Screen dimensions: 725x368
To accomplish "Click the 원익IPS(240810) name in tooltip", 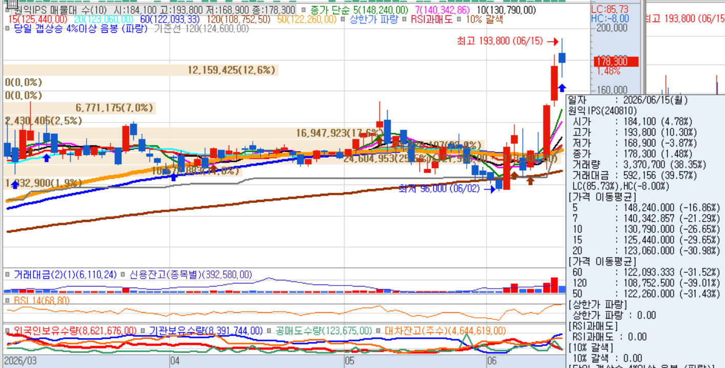I will point(602,111).
